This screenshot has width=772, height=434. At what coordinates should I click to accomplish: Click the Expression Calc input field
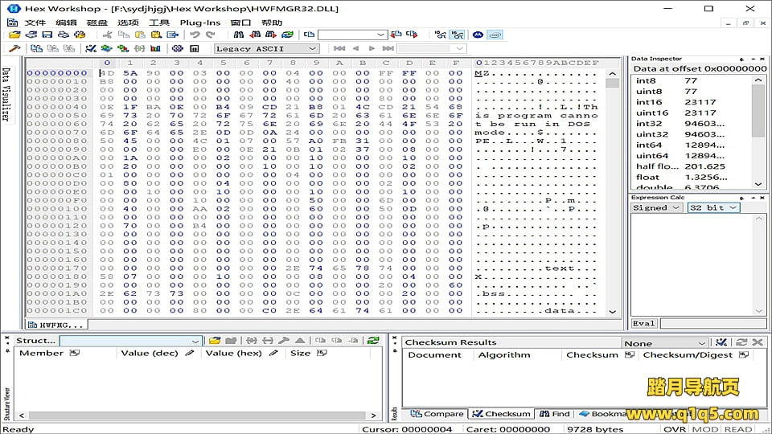(x=712, y=323)
